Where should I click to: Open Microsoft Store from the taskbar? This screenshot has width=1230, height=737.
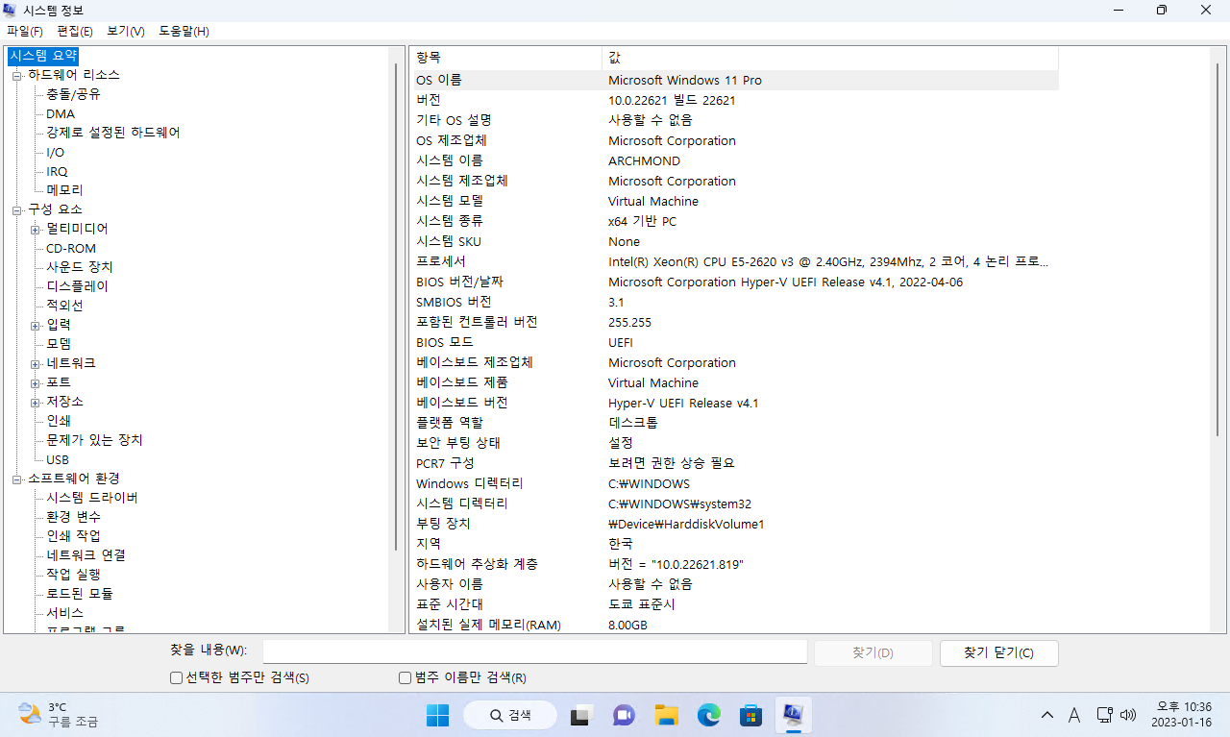(750, 715)
